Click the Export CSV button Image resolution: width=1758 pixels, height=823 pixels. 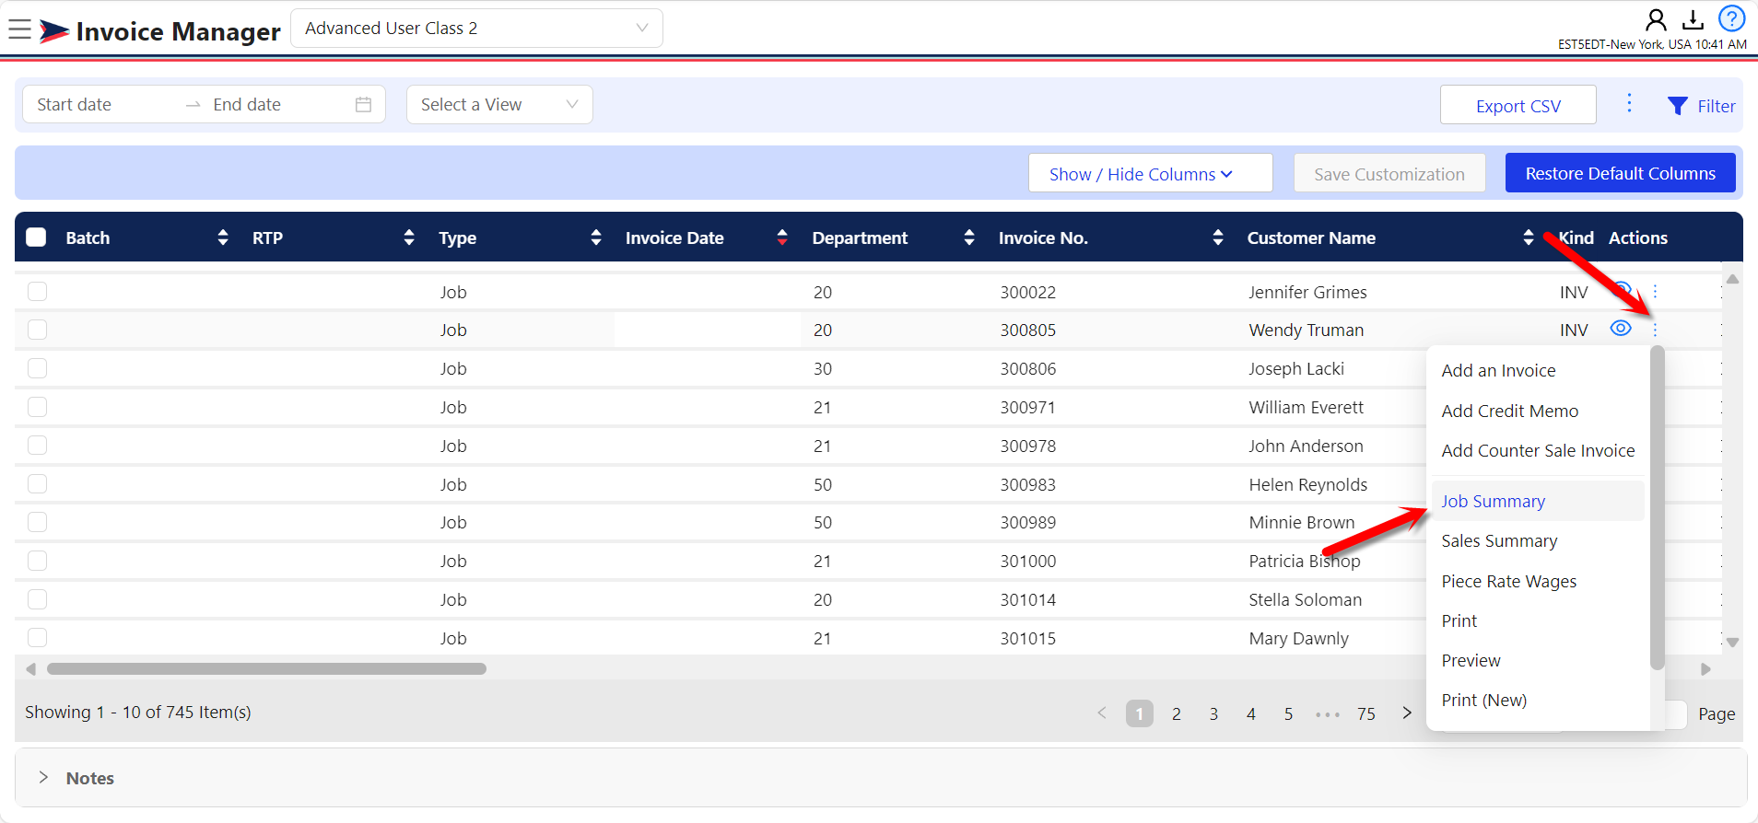tap(1518, 106)
